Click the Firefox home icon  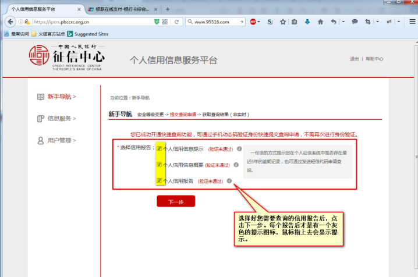pyautogui.click(x=321, y=22)
